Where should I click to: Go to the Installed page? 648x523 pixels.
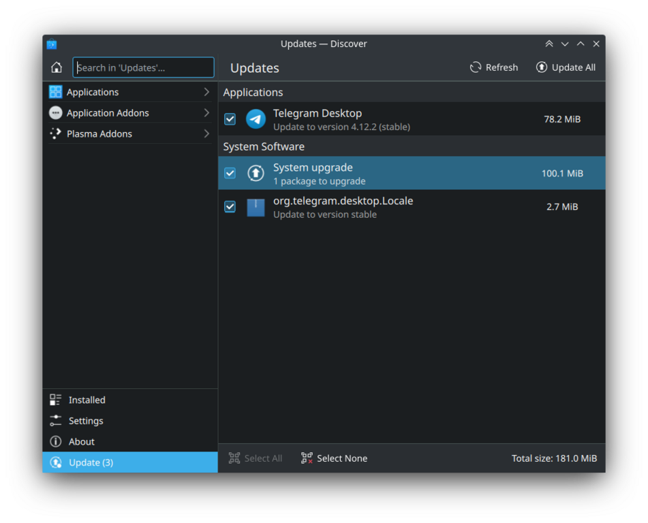(129, 400)
